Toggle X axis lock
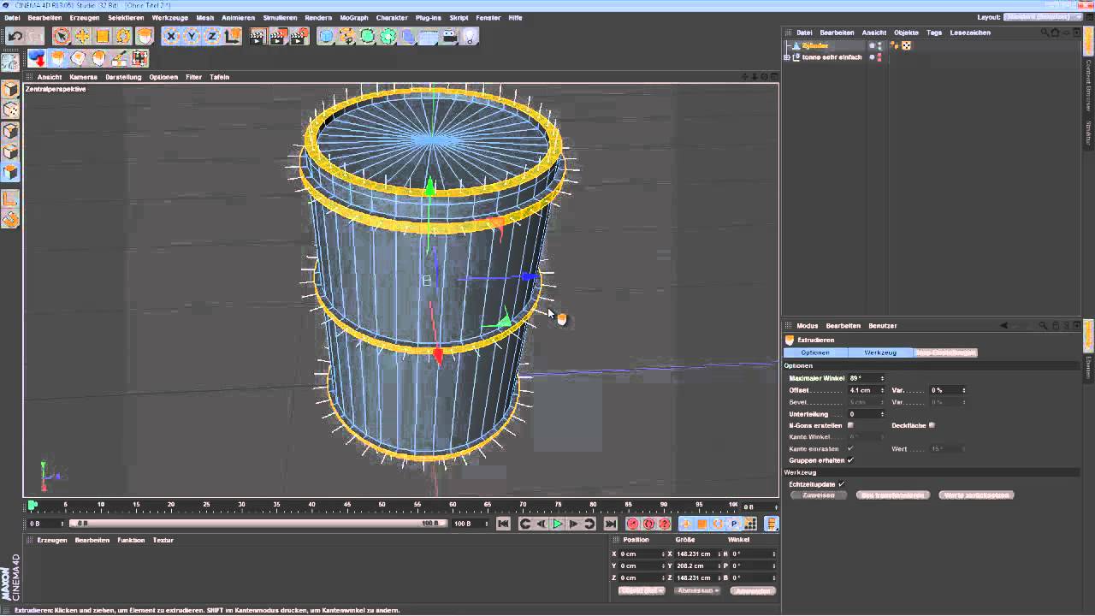Viewport: 1095px width, 616px height. (x=171, y=36)
